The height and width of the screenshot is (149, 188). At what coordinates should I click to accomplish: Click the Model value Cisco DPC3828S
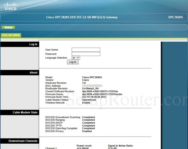[x=92, y=77]
